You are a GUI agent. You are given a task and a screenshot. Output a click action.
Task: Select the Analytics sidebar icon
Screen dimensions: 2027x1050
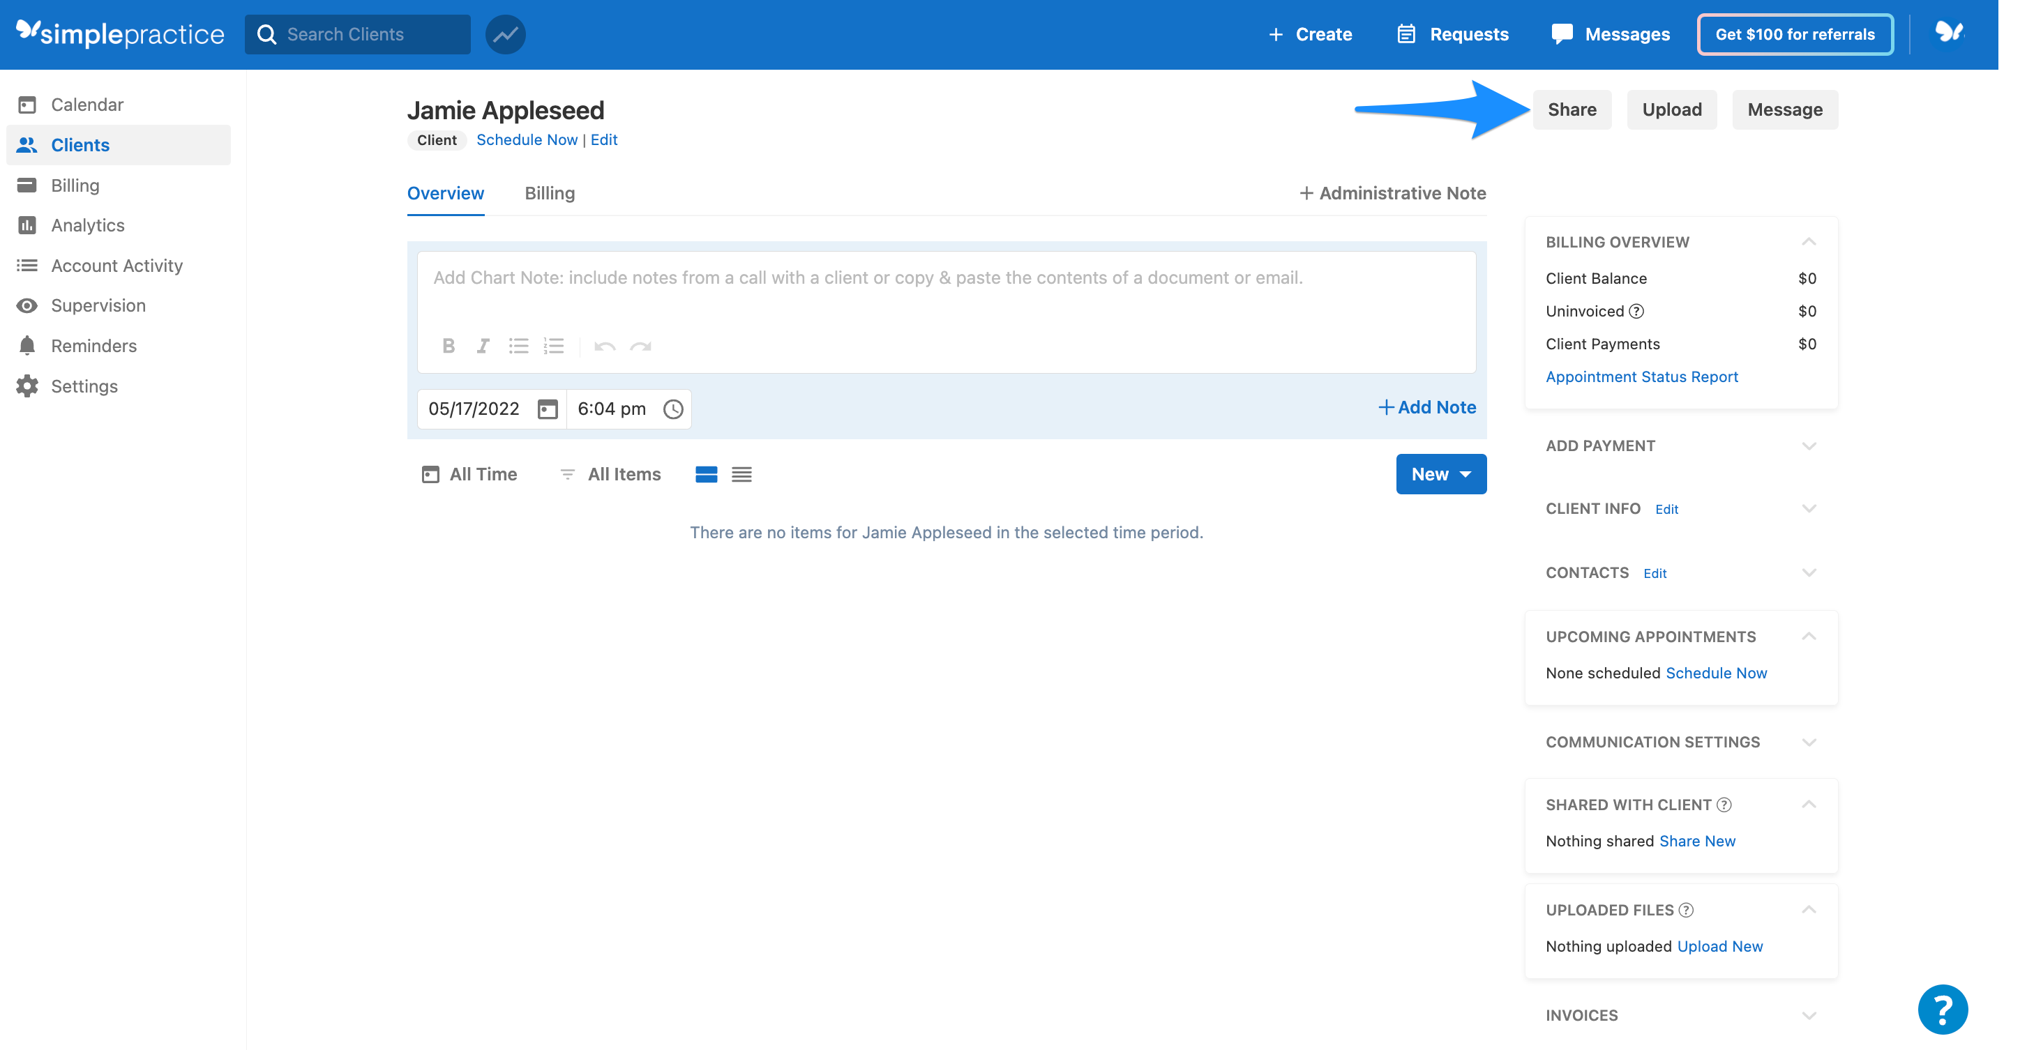[27, 225]
